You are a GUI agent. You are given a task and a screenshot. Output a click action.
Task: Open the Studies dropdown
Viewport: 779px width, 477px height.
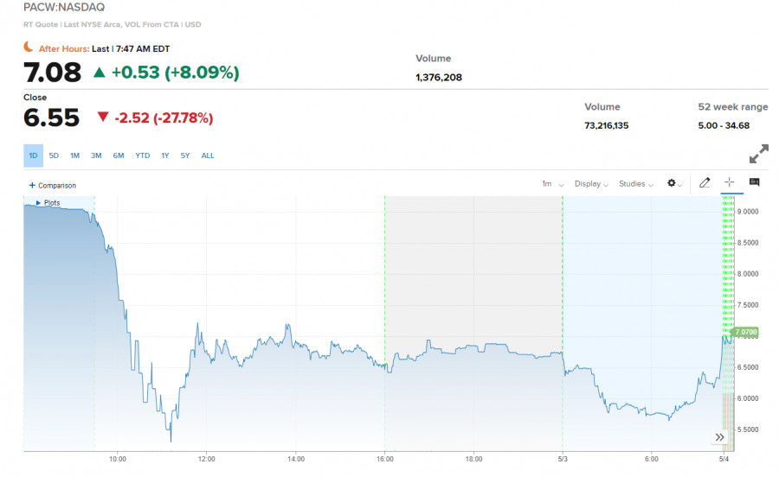tap(635, 183)
